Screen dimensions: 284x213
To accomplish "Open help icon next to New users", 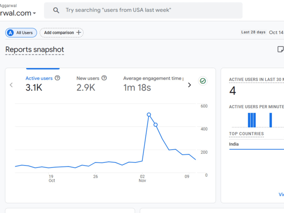I will (x=104, y=78).
